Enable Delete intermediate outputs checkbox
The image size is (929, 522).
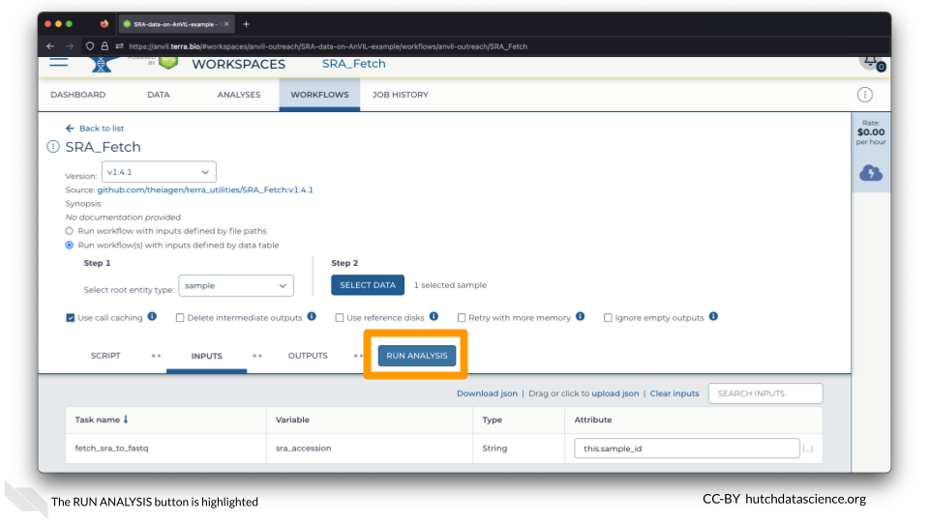tap(180, 318)
